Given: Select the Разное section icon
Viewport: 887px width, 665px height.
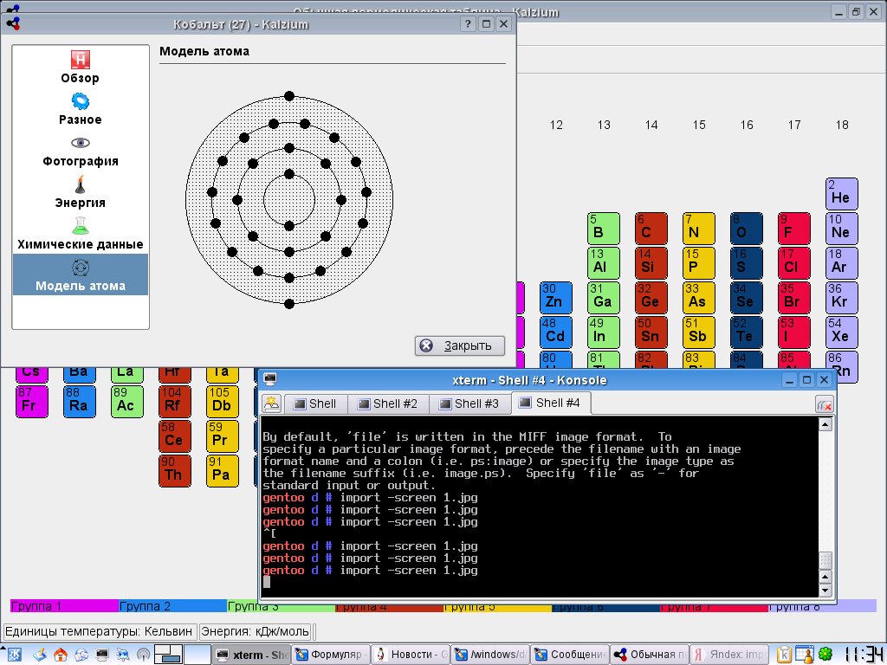Looking at the screenshot, I should click(80, 108).
